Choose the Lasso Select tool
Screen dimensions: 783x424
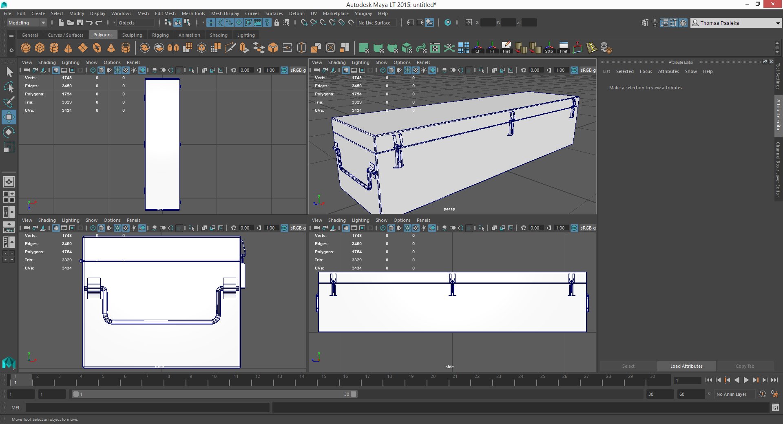(x=9, y=87)
